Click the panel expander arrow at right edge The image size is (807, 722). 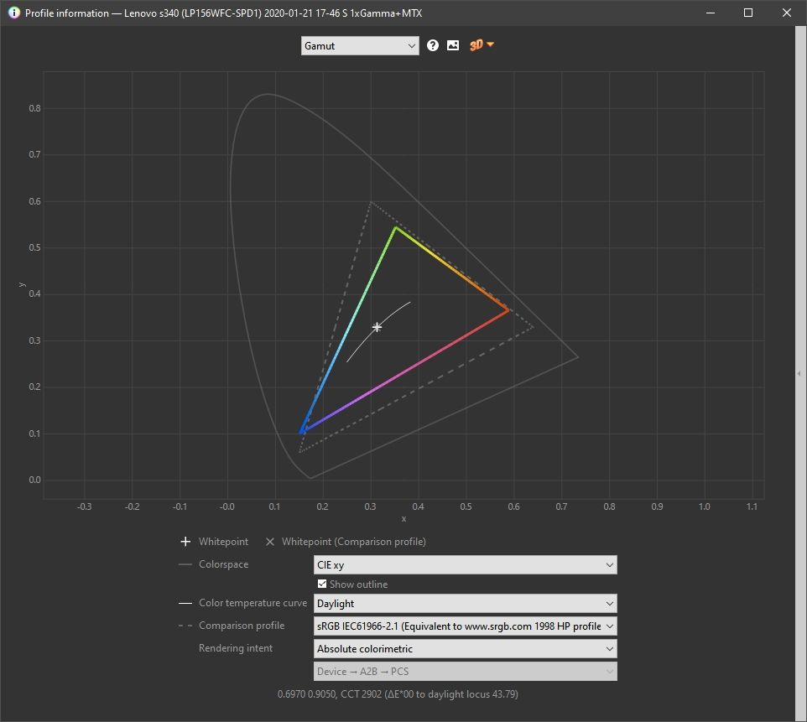pyautogui.click(x=799, y=374)
